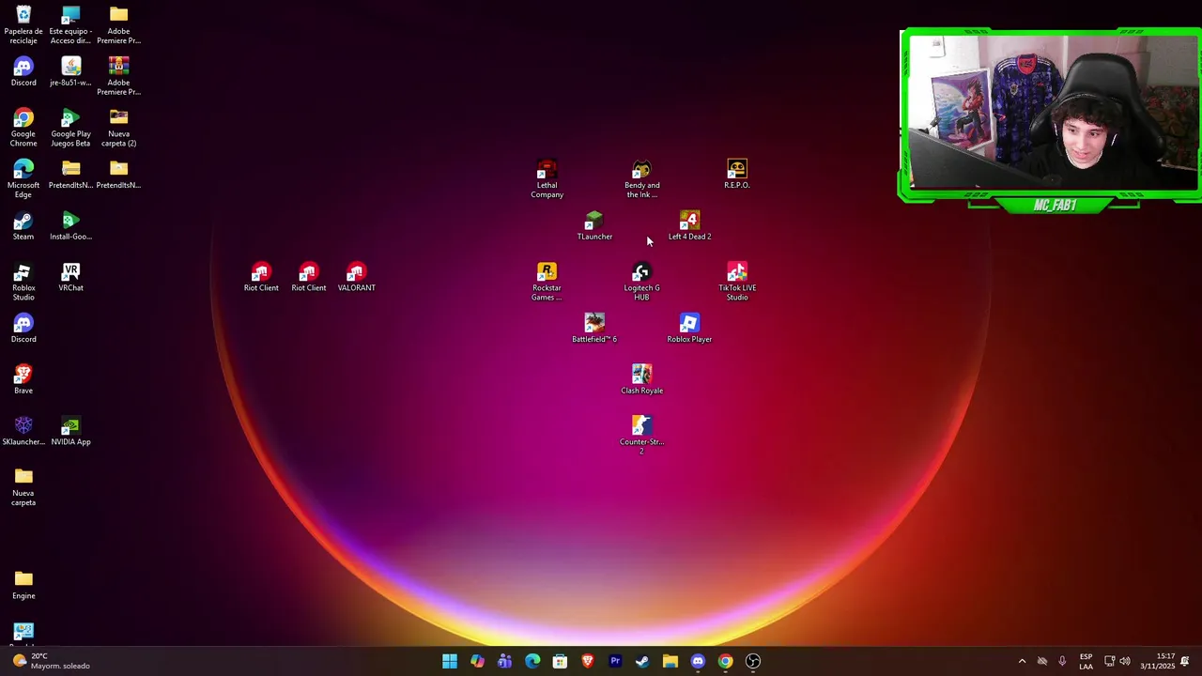
Task: Launch Lethal Company shortcut
Action: [x=547, y=178]
